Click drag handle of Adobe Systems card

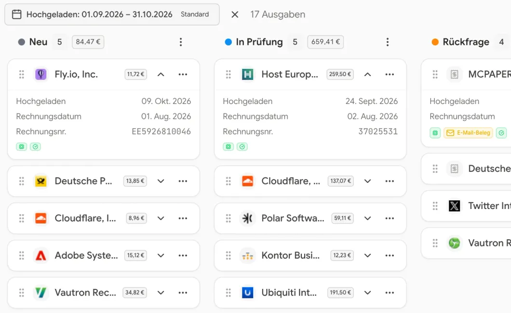(22, 255)
